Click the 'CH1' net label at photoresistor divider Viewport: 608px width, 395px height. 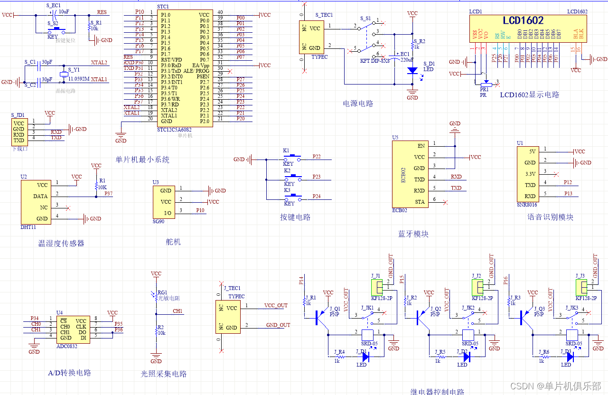click(178, 311)
